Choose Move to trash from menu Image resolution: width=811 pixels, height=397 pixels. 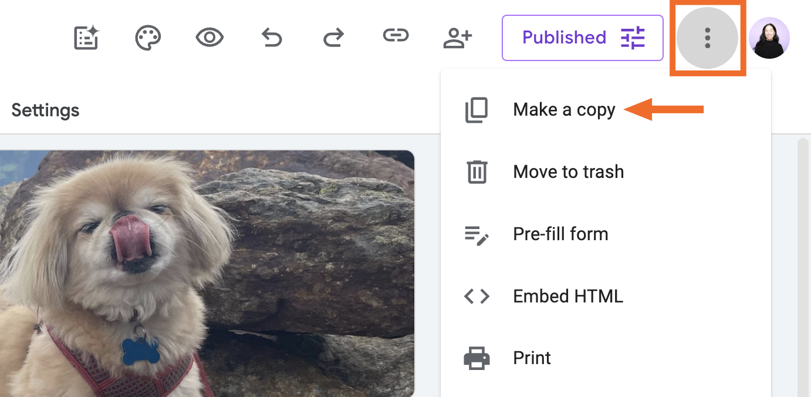606,172
